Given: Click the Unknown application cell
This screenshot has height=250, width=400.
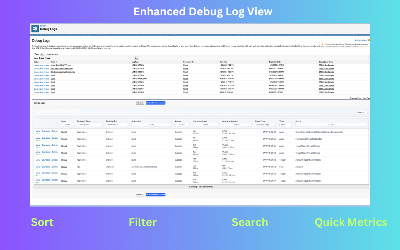Looking at the screenshot, I should 110,167.
